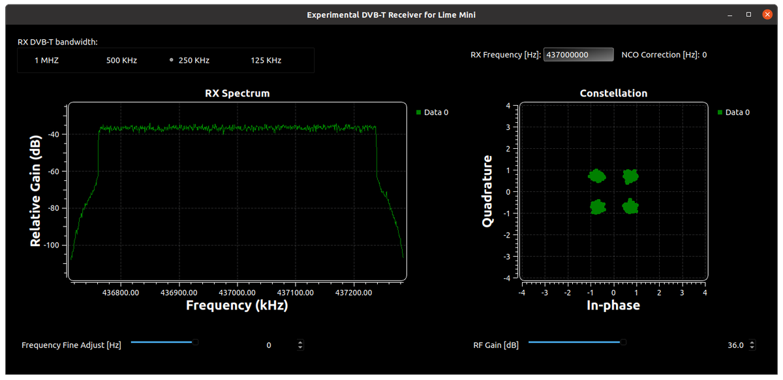This screenshot has width=783, height=380.
Task: Decrease Frequency Fine Adjust with down arrow
Action: point(300,348)
